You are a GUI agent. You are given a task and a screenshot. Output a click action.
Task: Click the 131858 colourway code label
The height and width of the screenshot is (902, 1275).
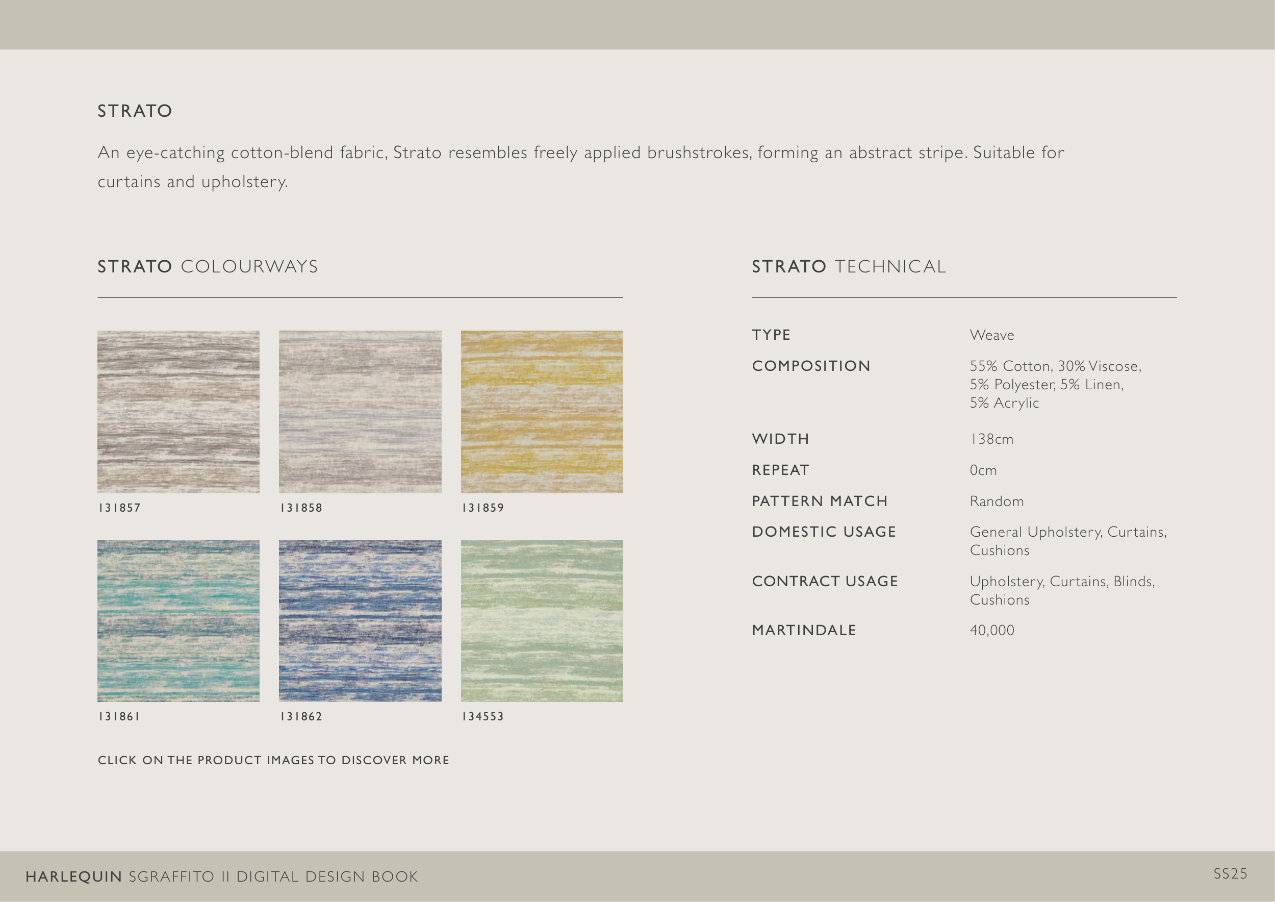pyautogui.click(x=301, y=508)
